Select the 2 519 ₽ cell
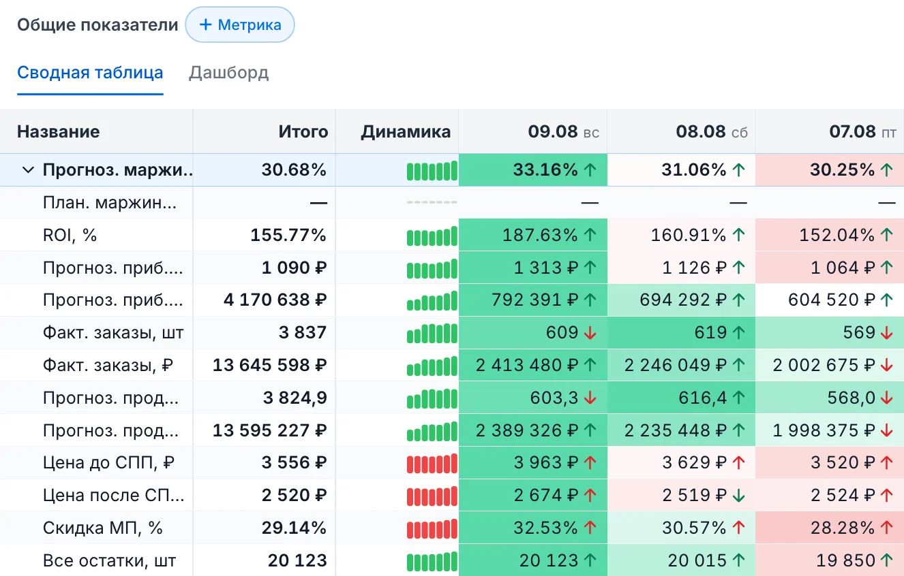This screenshot has height=576, width=904. [x=682, y=496]
